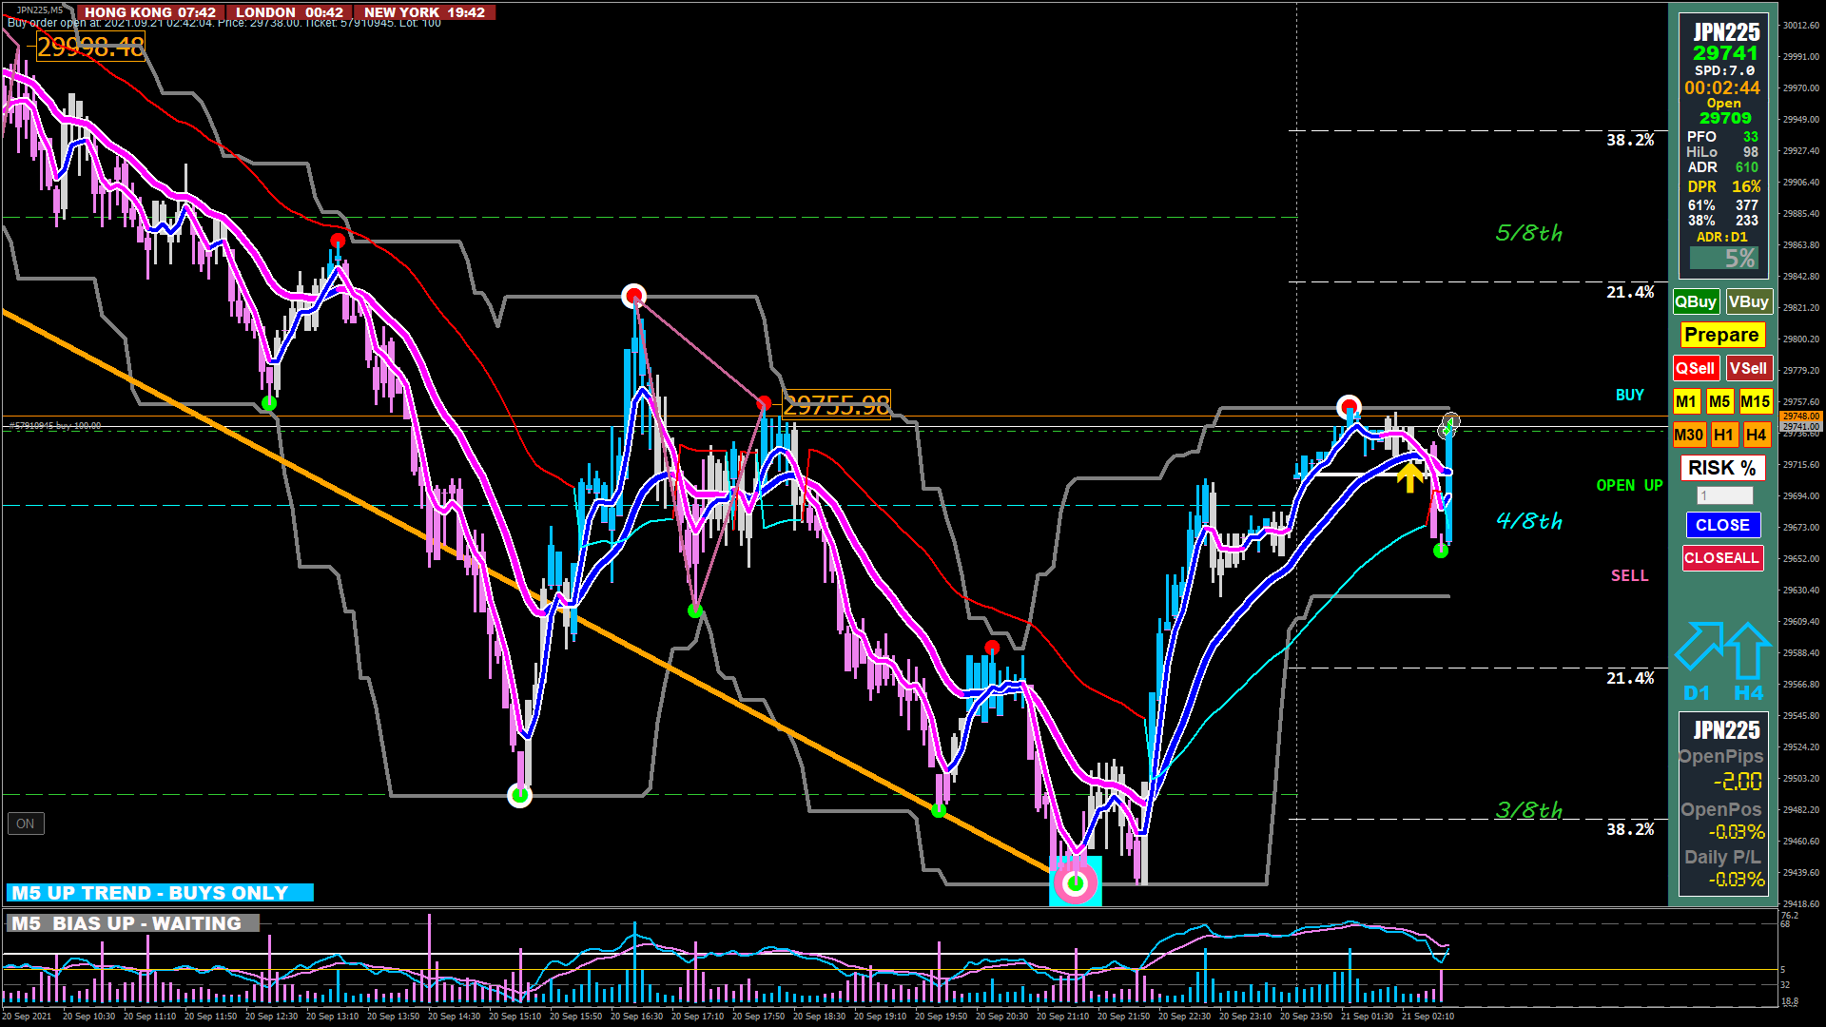Screen dimensions: 1826x1027
Task: Open the RISK % selector
Action: coord(1721,468)
